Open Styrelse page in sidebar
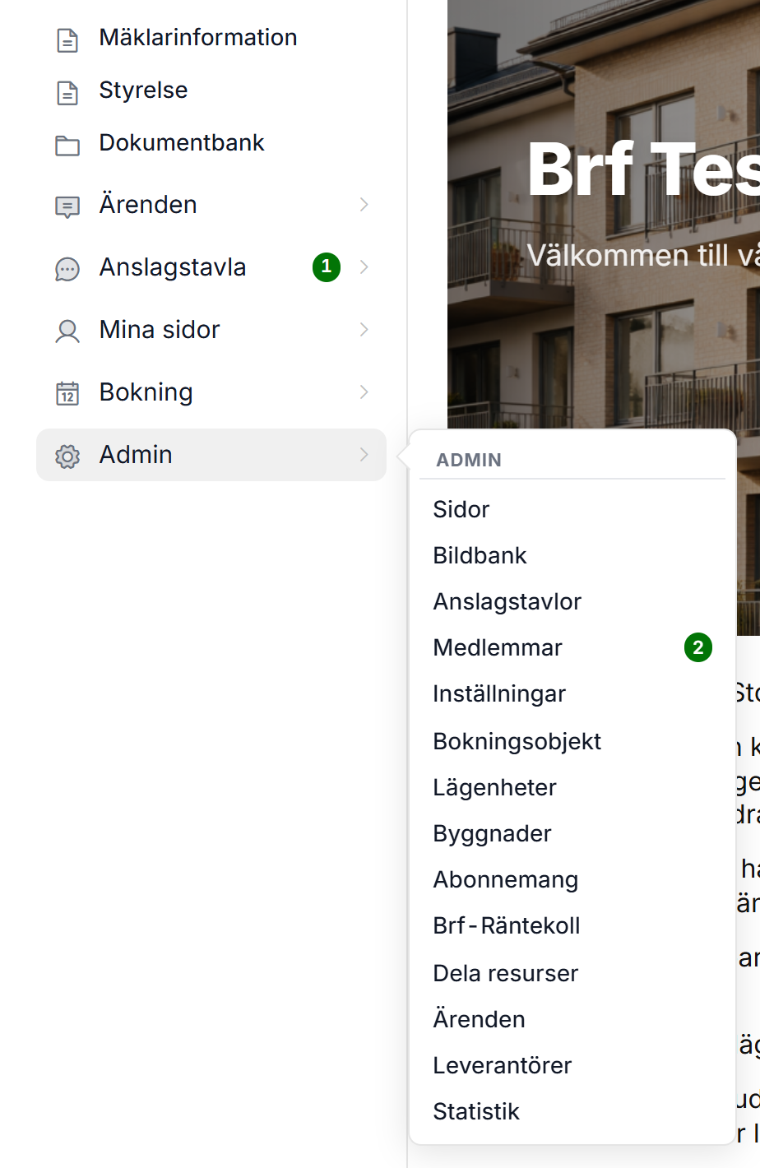Image resolution: width=760 pixels, height=1168 pixels. coord(144,90)
